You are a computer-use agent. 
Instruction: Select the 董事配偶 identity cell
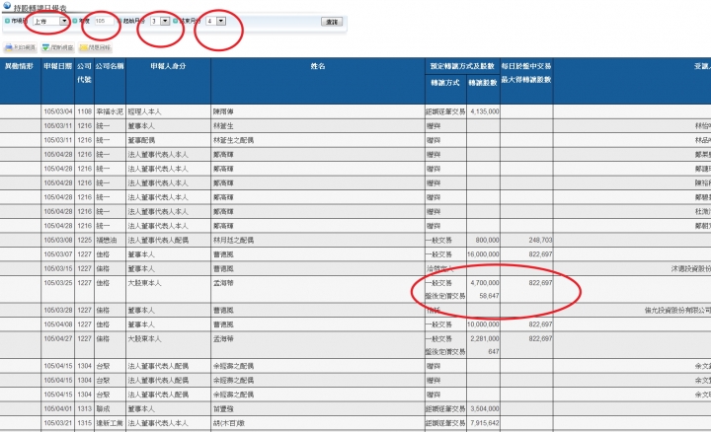pyautogui.click(x=141, y=140)
